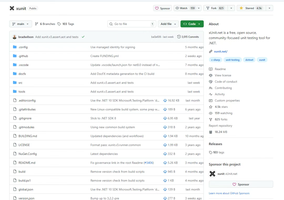Expand the Starred lists dropdown arrow
Screen dimensions: 284x200
point(269,8)
